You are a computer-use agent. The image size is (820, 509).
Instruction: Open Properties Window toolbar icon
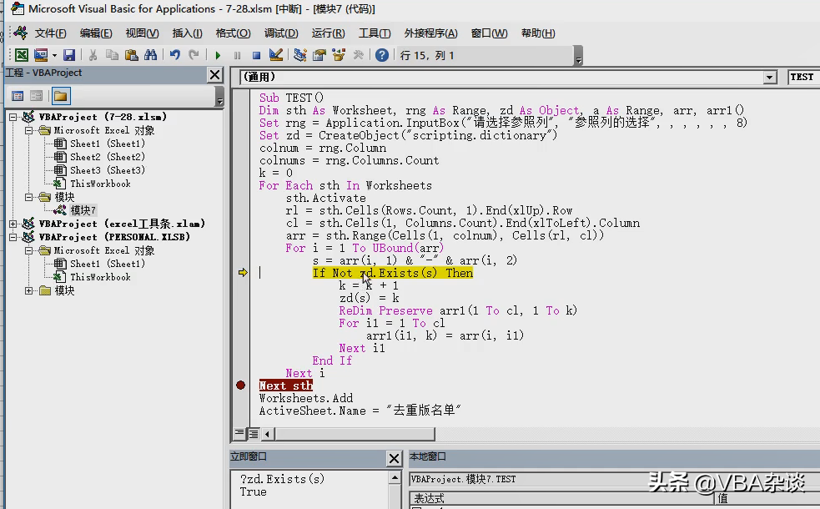(319, 55)
